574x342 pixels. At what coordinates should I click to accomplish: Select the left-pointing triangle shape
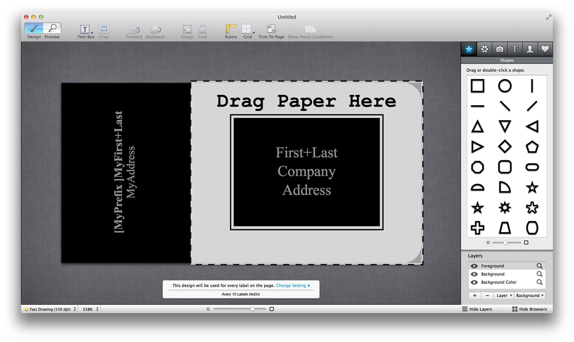(x=532, y=126)
